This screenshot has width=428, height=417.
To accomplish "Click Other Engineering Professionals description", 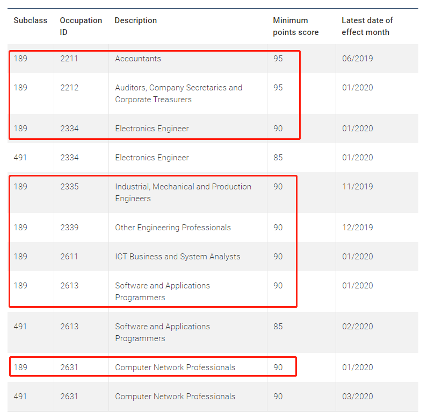I will coord(173,228).
